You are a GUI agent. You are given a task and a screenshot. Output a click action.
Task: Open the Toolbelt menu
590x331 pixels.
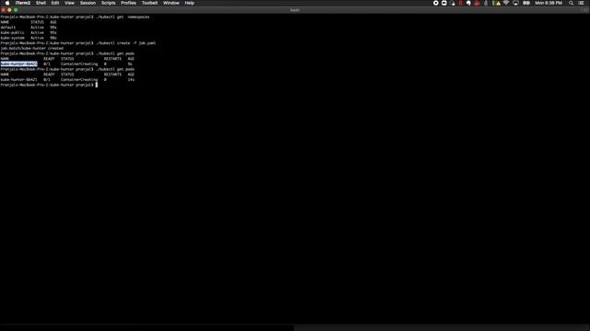point(149,3)
